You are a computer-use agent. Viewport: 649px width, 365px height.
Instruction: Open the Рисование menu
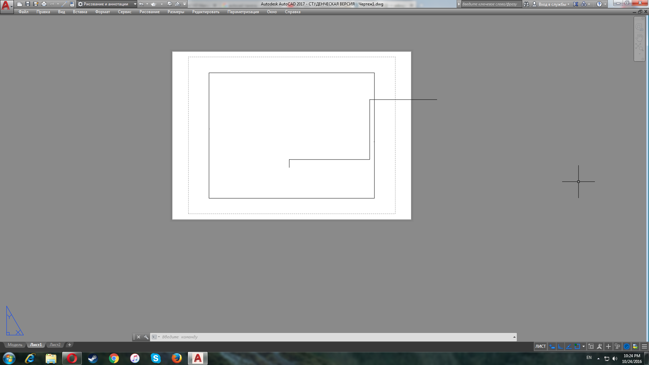149,12
